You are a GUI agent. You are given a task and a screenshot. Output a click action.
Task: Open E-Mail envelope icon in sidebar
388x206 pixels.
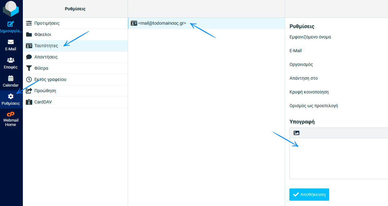pyautogui.click(x=11, y=42)
